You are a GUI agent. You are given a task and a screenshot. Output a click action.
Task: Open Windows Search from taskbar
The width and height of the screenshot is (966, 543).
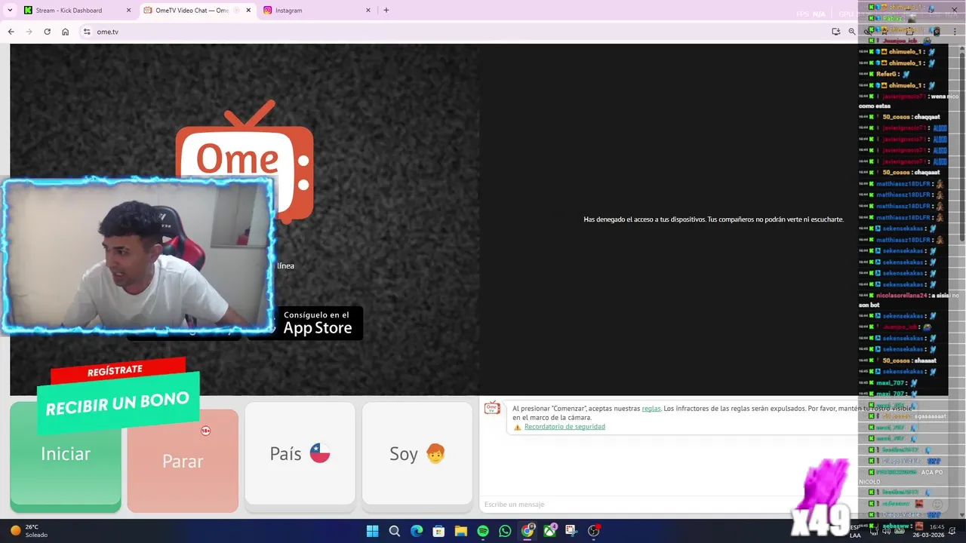click(394, 531)
